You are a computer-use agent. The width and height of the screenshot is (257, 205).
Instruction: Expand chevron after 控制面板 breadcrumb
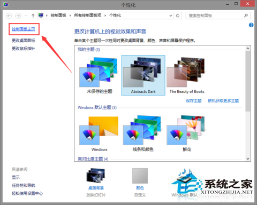(x=70, y=15)
